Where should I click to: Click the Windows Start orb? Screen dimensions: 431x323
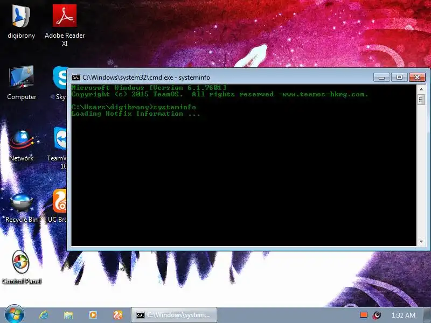pos(14,314)
